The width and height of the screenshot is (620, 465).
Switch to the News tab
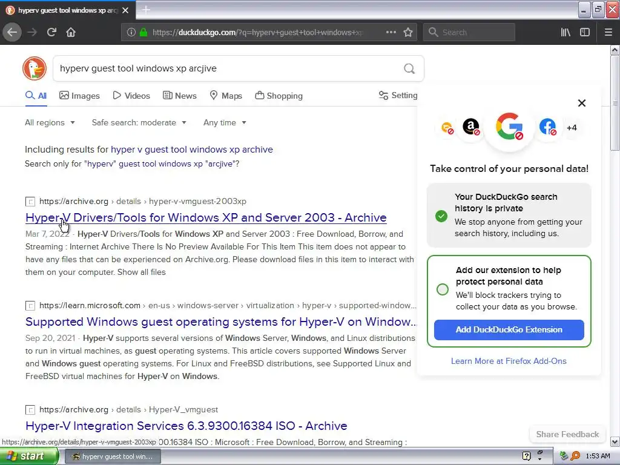180,96
